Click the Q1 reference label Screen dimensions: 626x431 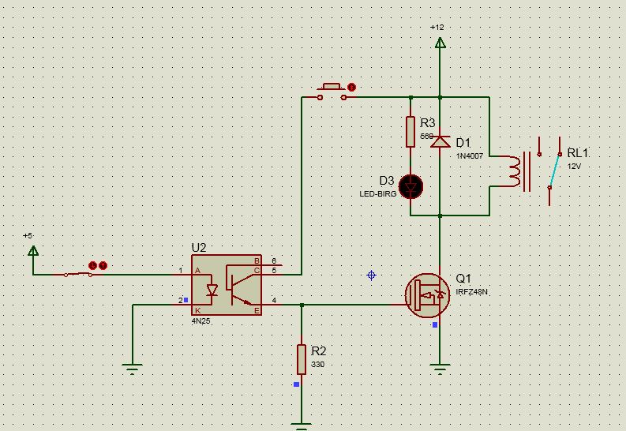(x=463, y=279)
